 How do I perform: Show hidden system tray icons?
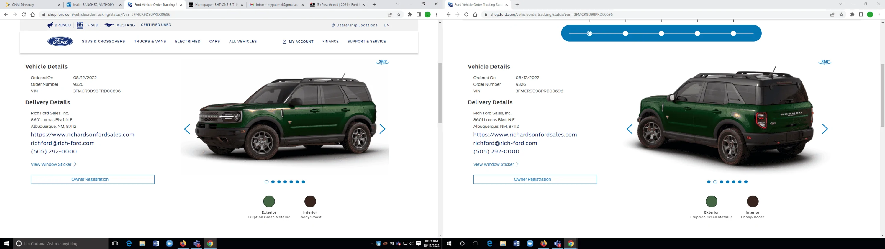[372, 243]
